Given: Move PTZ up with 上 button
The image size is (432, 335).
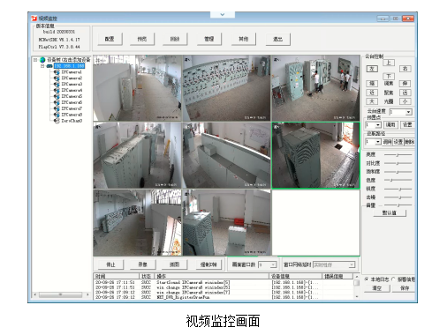Looking at the screenshot, I should (x=389, y=63).
